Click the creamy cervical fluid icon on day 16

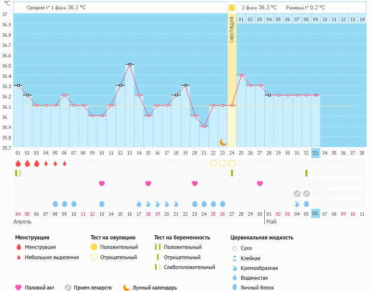pyautogui.click(x=158, y=203)
